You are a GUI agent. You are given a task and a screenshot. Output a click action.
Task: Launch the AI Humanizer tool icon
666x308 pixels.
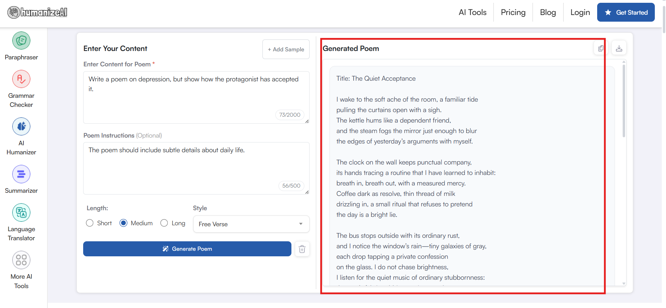(21, 127)
